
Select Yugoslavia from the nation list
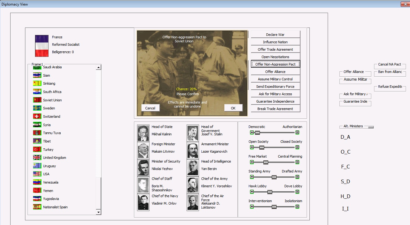point(51,199)
